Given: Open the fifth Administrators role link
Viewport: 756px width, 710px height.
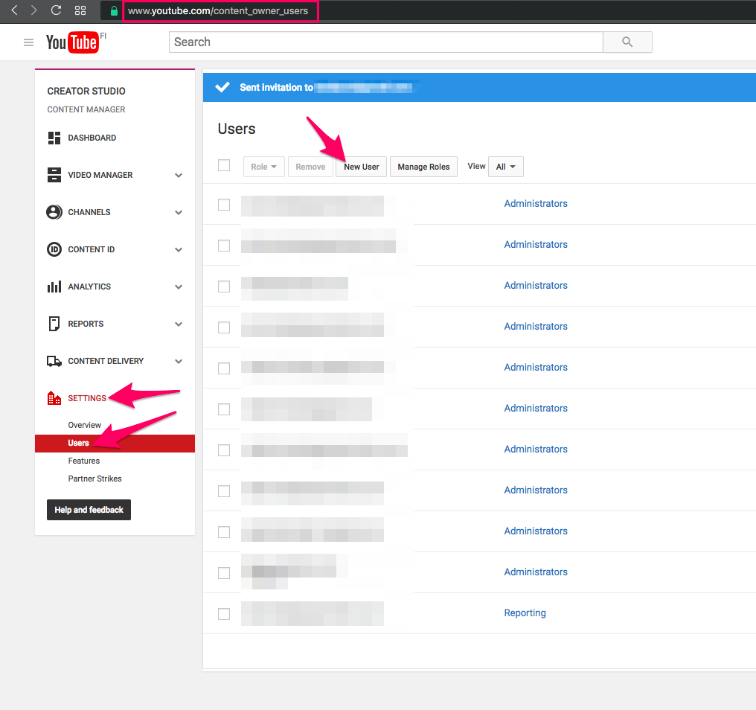Looking at the screenshot, I should pos(536,367).
